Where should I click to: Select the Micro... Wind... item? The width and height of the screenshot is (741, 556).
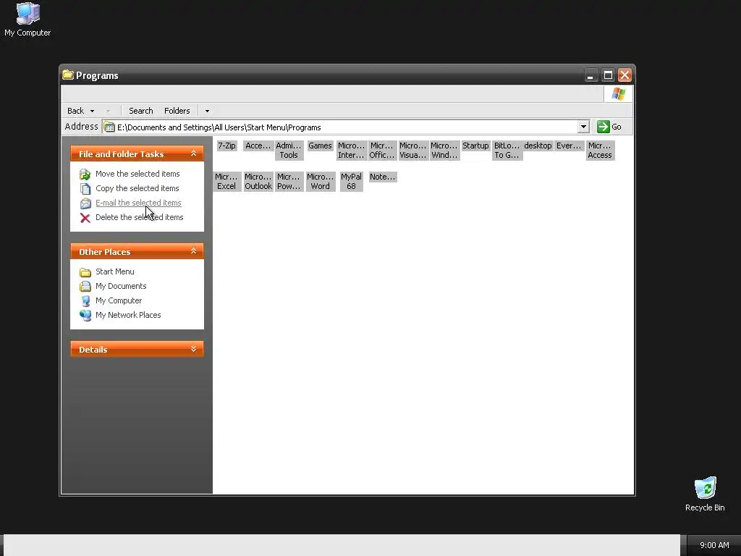(444, 151)
